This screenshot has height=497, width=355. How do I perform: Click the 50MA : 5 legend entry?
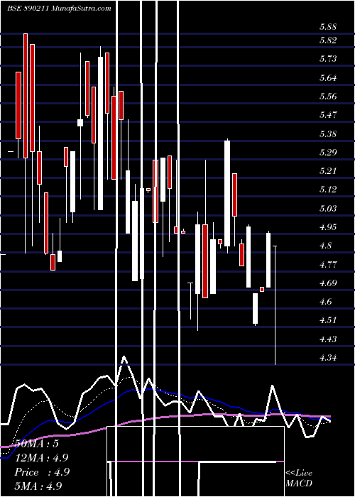click(x=36, y=444)
